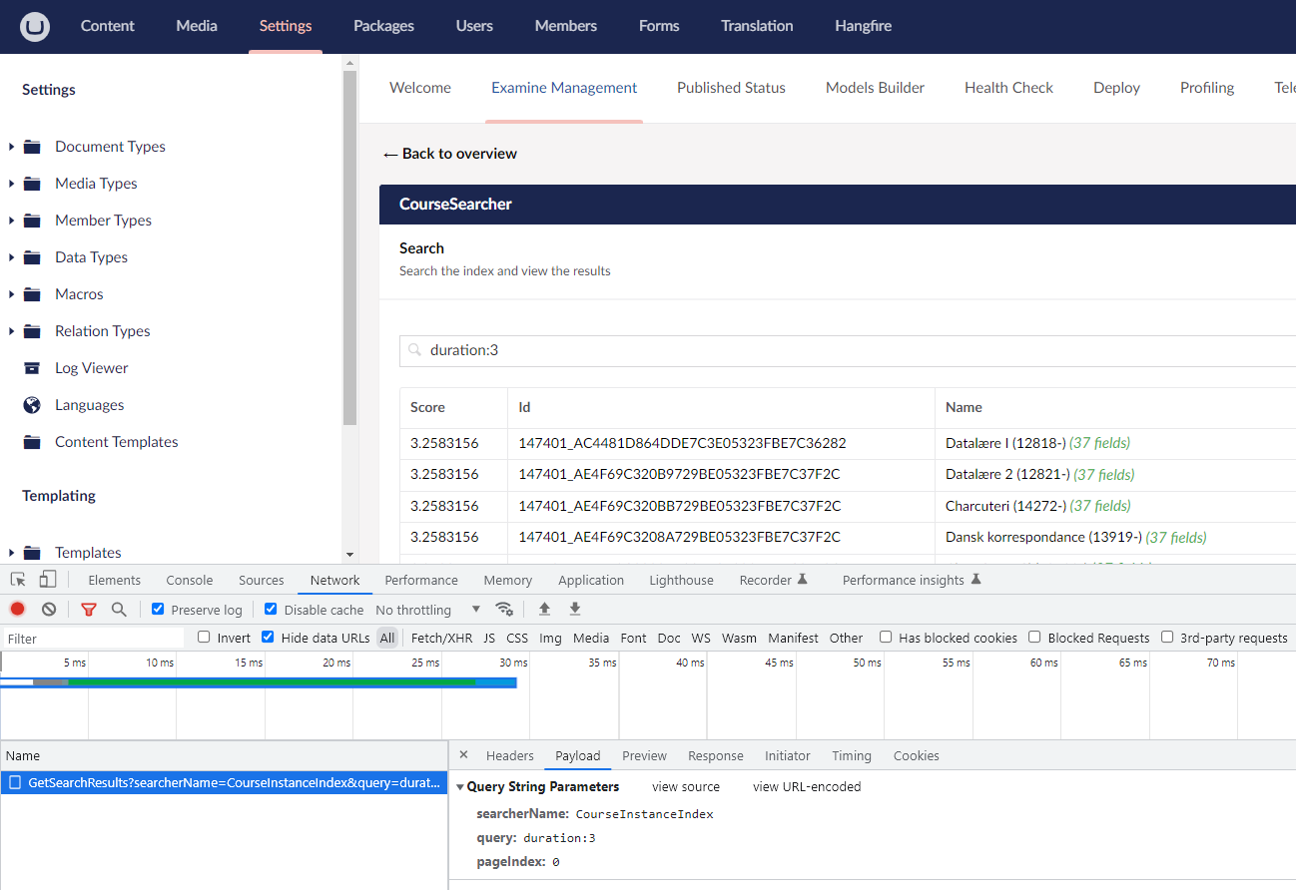Click the red record network log button
1296x890 pixels.
pyautogui.click(x=16, y=609)
